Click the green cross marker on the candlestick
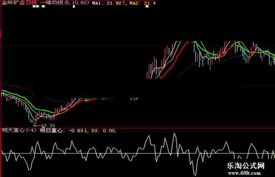This screenshot has height=177, width=275. [x=86, y=100]
